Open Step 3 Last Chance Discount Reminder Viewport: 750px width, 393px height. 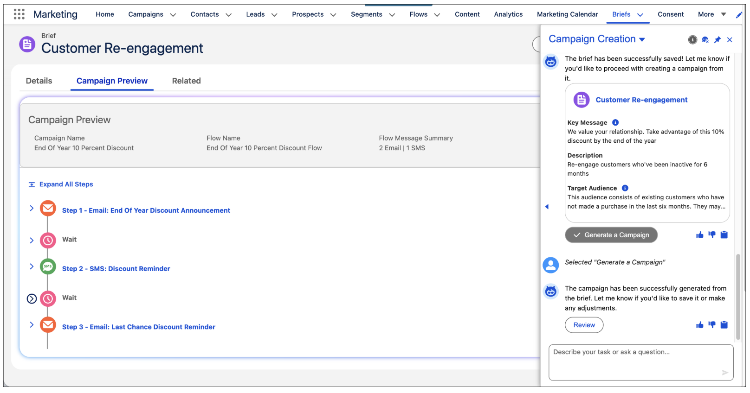139,327
